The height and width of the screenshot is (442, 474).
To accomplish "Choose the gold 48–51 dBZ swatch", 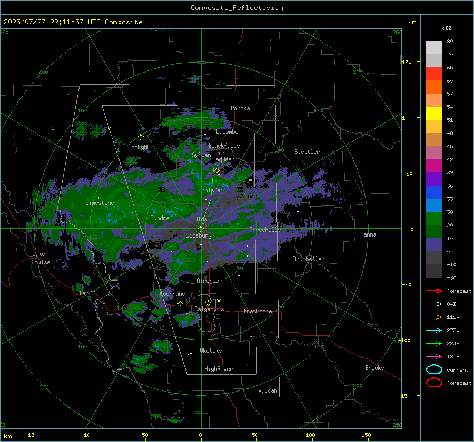I will [434, 126].
